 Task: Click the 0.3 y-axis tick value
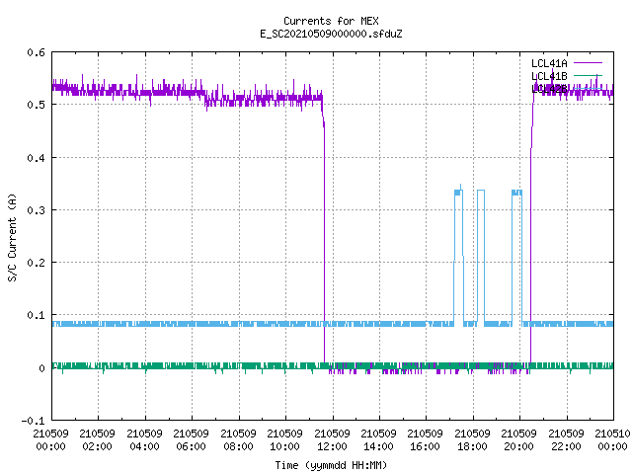pos(36,210)
